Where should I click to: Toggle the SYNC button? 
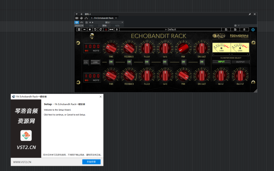86,62
